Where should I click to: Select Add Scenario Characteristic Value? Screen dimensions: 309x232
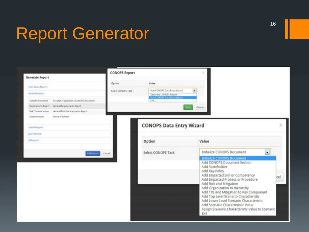[238, 205]
